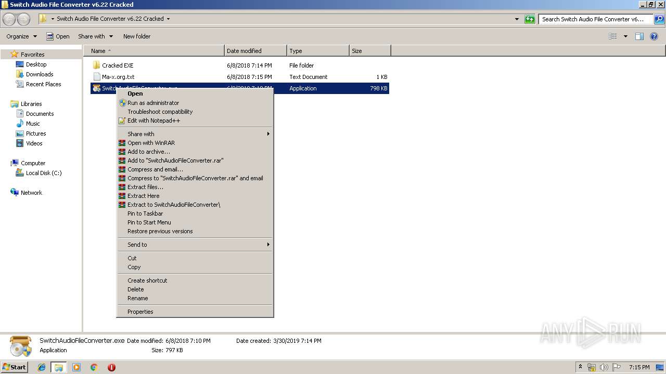
Task: Click the SwitchAudioFileConverter.exe row icon
Action: 96,88
